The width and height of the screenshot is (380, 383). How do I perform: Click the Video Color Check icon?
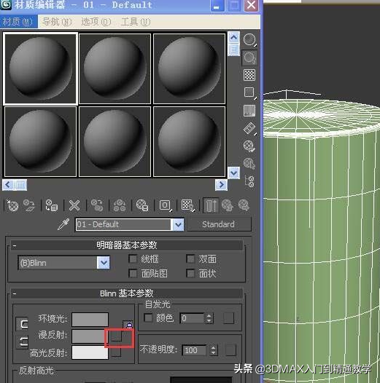[249, 110]
